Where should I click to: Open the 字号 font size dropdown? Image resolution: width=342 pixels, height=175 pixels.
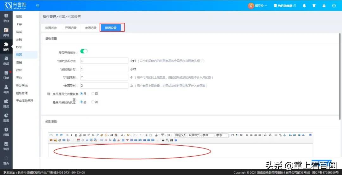pos(222,135)
